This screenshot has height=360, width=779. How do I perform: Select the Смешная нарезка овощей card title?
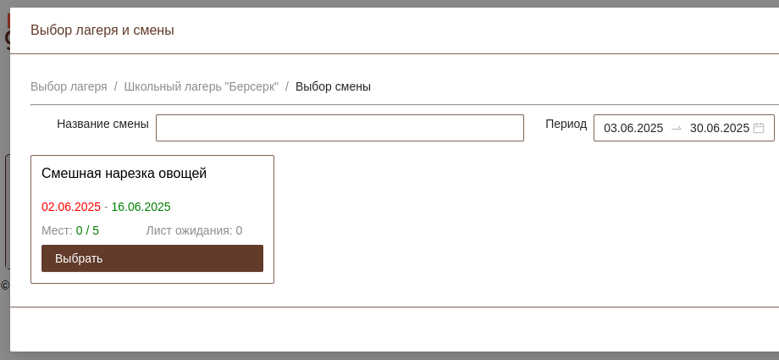tap(124, 174)
